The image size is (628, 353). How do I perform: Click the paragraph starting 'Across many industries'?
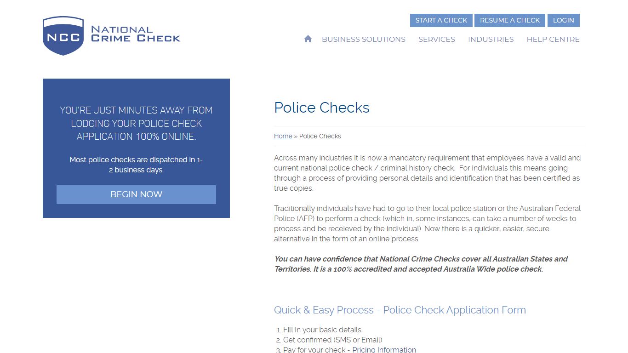[x=428, y=173]
